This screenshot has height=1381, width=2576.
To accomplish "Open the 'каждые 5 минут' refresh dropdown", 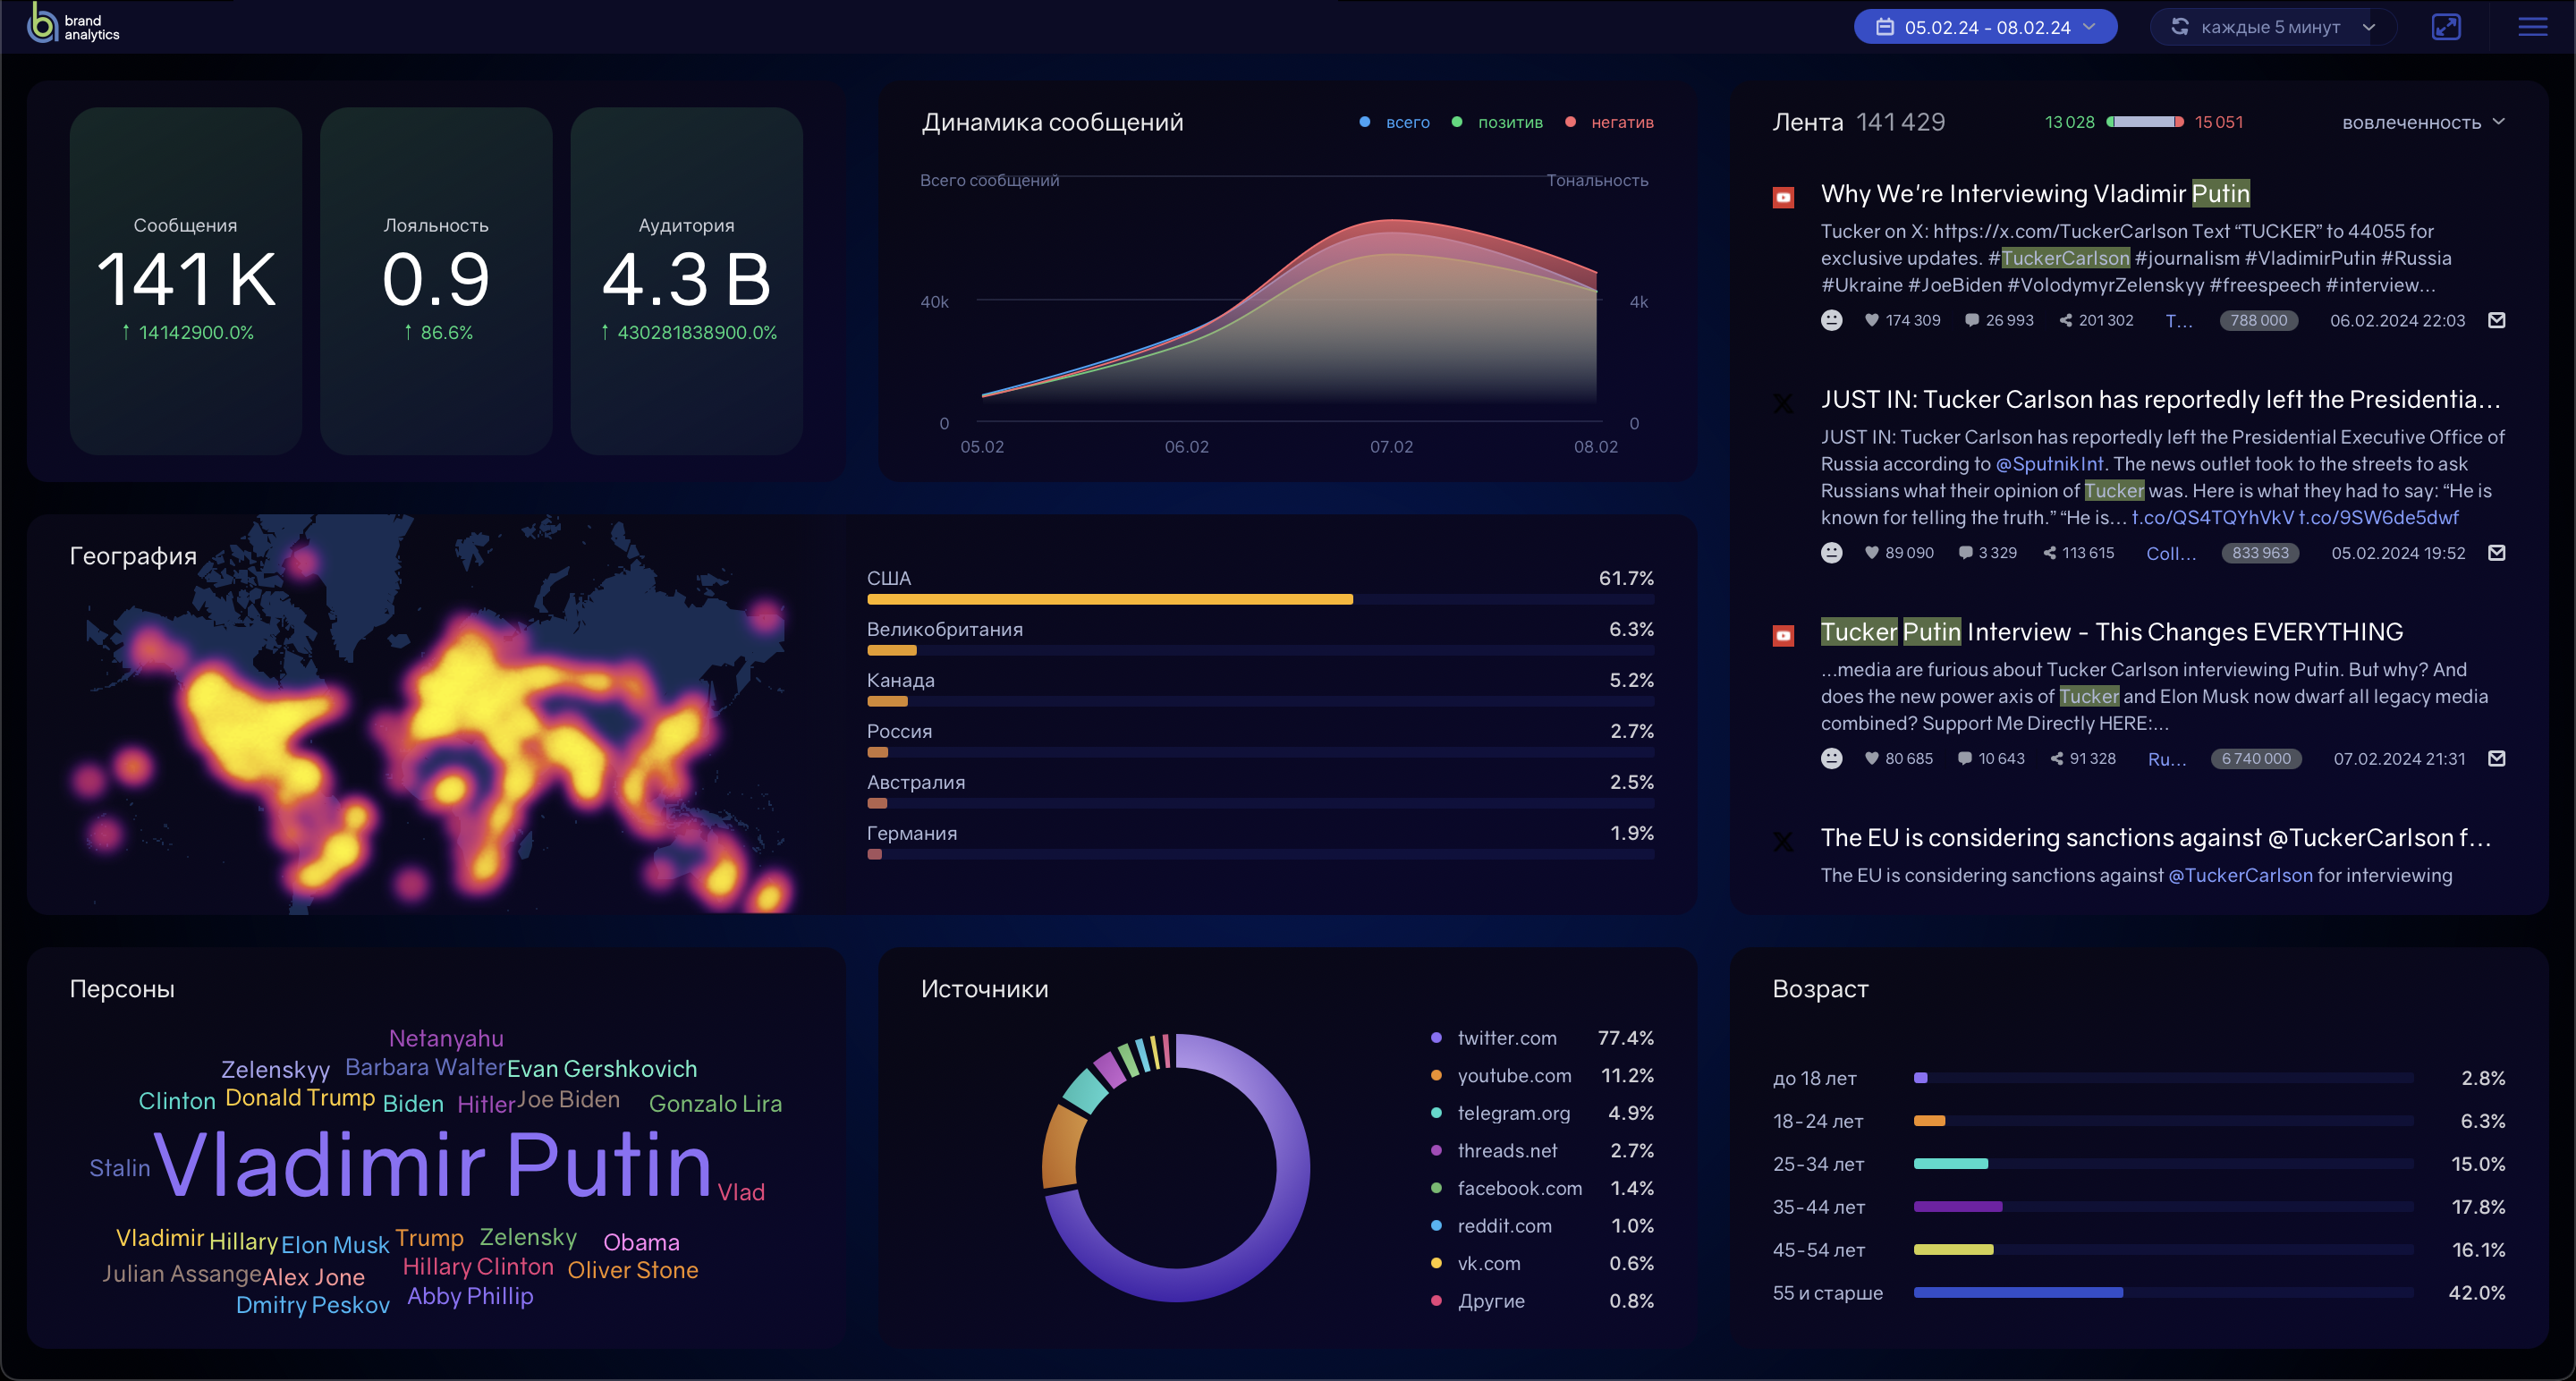I will tap(2272, 27).
